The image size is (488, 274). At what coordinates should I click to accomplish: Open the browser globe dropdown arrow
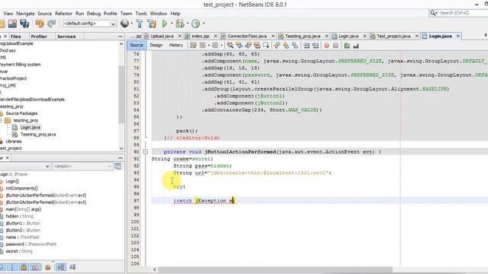[132, 24]
